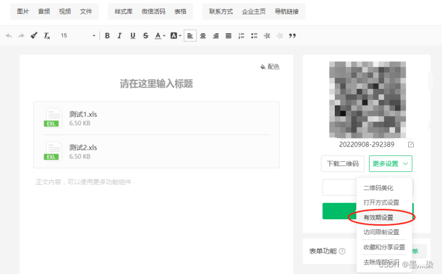Choose 收藏和分享设置 from the menu
This screenshot has width=442, height=274.
click(x=385, y=247)
